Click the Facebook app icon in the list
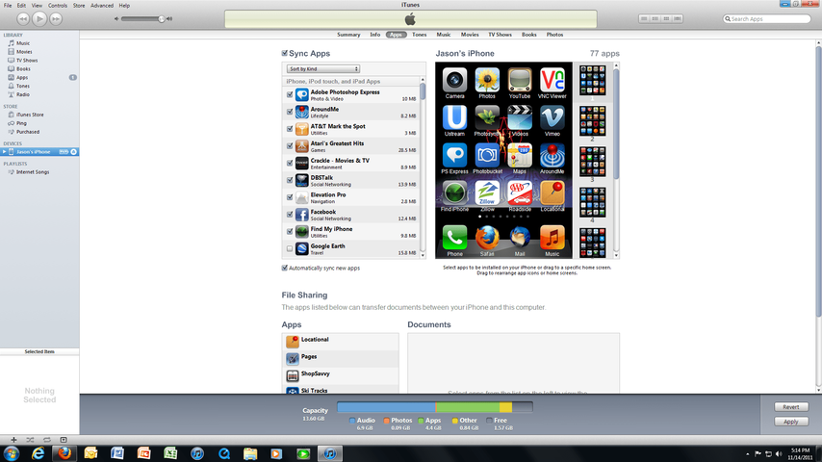 point(301,215)
